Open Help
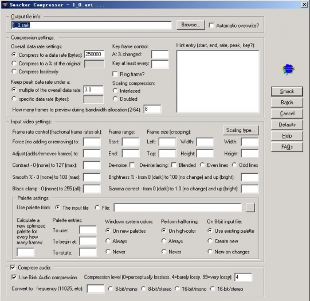 (x=287, y=136)
